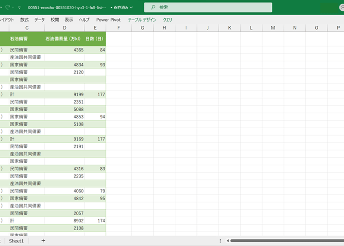Select cell with value 84
Image resolution: width=344 pixels, height=246 pixels.
coord(95,50)
